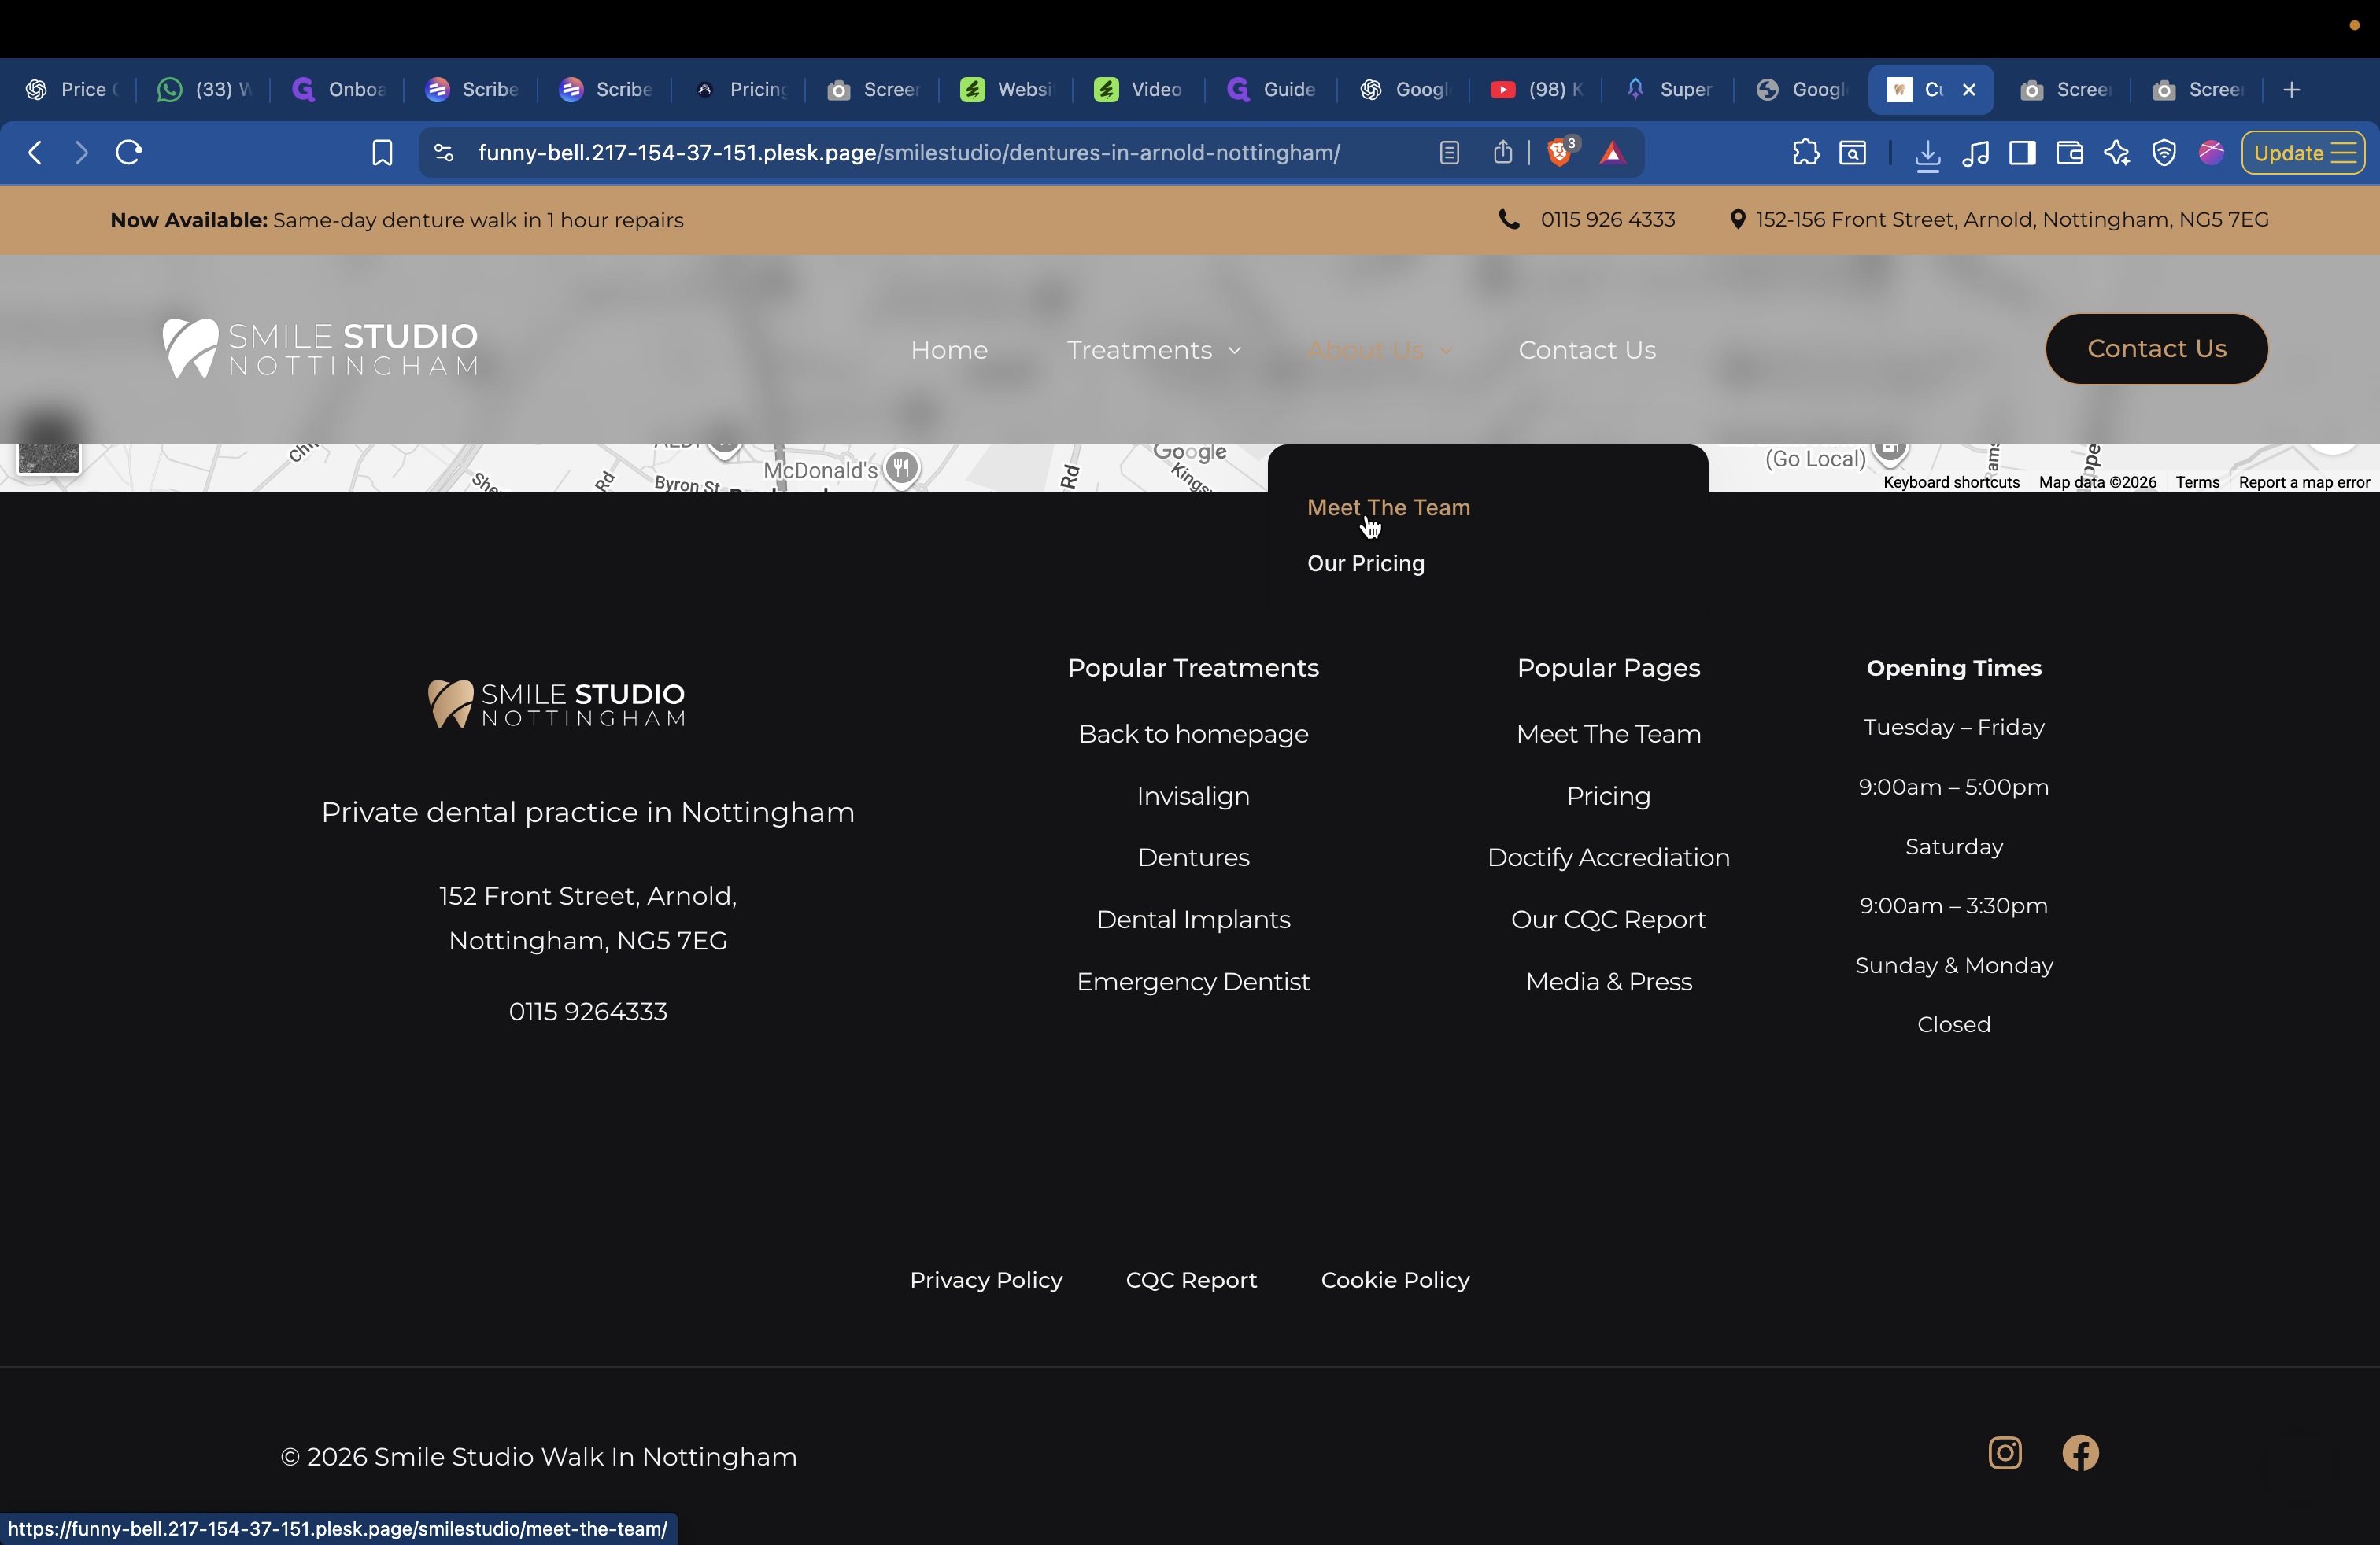Switch to the Pricing browser tab
The image size is (2380, 1545).
(744, 90)
